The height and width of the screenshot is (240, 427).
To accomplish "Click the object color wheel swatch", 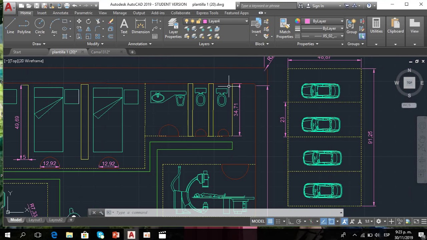I will [x=298, y=21].
